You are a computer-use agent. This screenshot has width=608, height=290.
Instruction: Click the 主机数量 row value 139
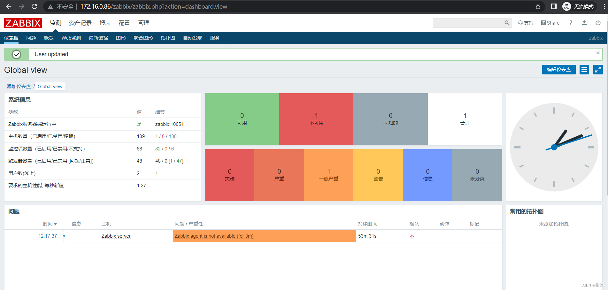pyautogui.click(x=141, y=136)
